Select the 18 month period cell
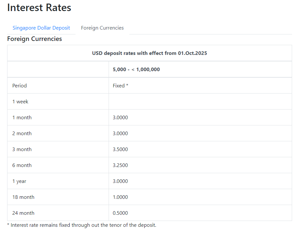This screenshot has height=231, width=295. pos(23,197)
